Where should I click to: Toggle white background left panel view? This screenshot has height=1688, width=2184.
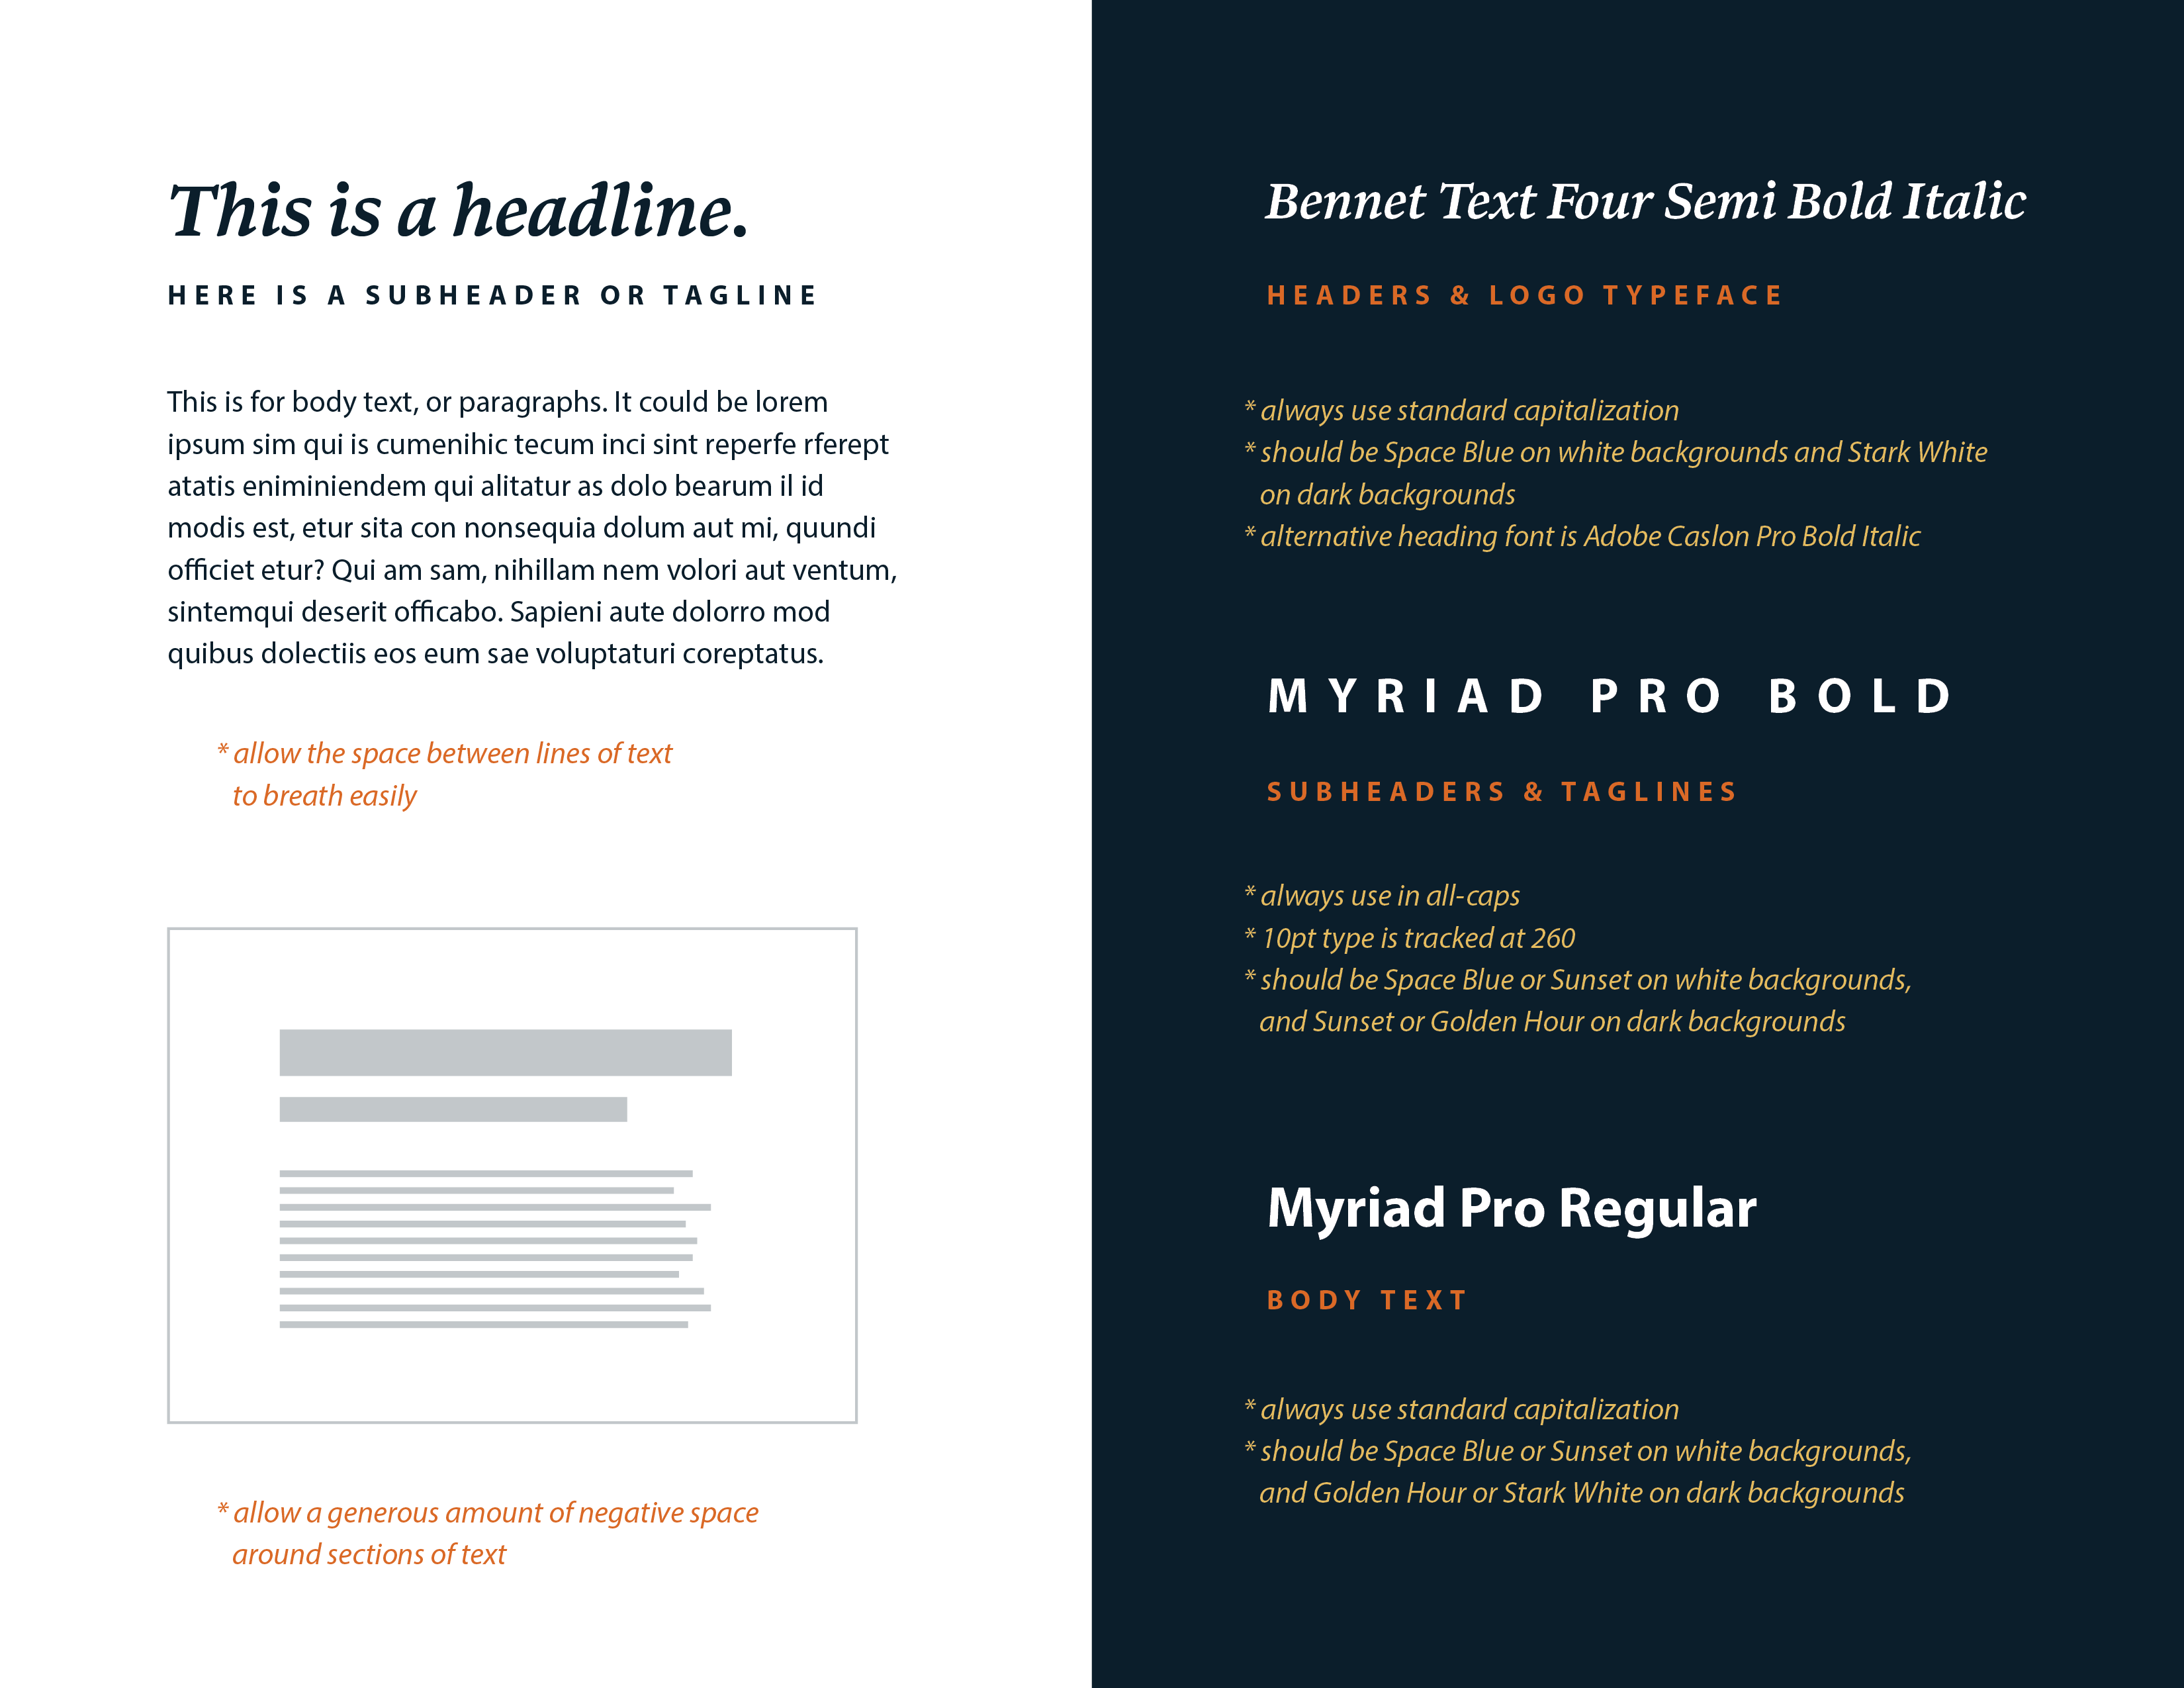(x=546, y=844)
